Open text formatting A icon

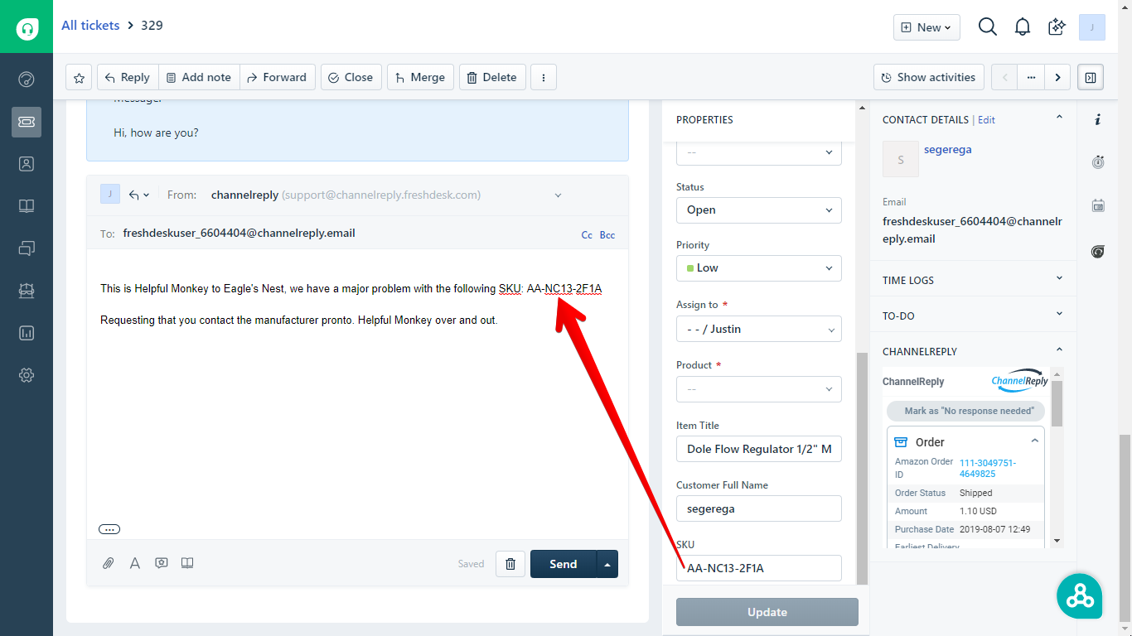pos(134,563)
